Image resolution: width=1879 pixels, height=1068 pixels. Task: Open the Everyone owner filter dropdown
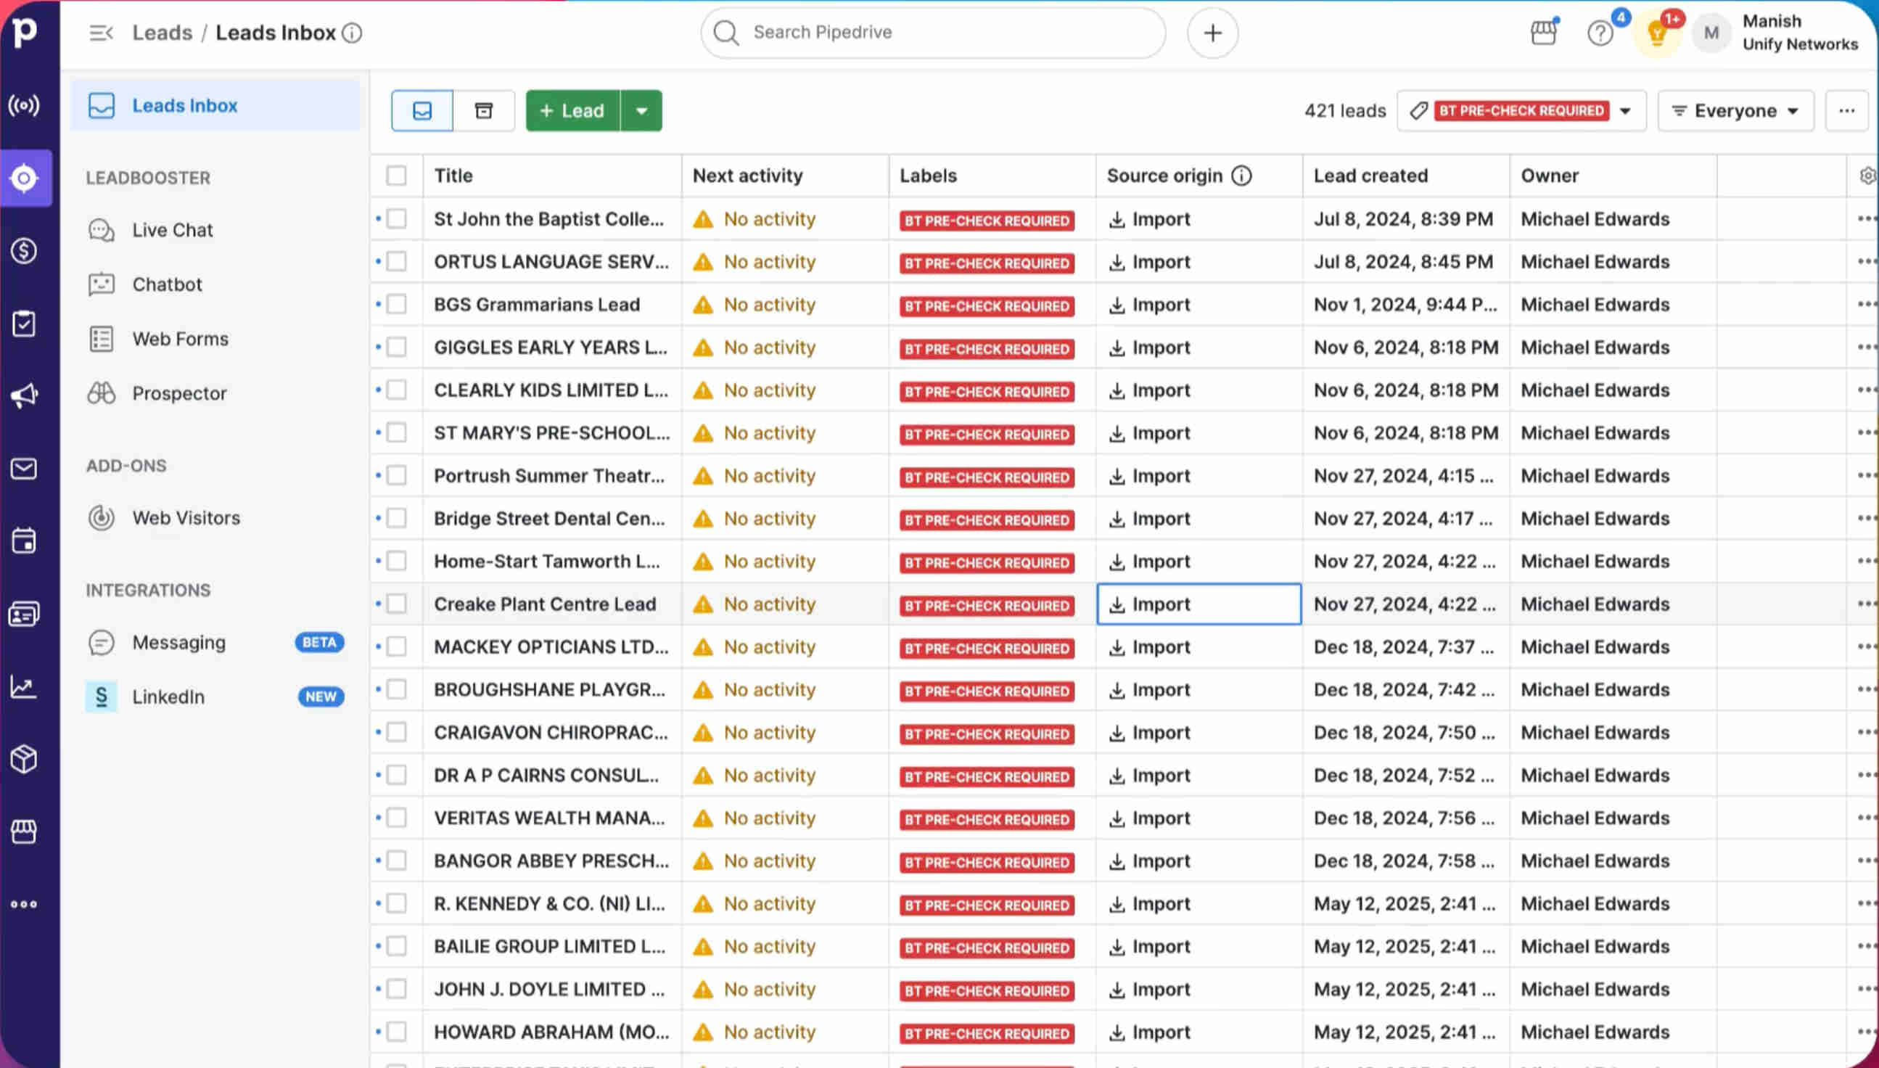(1735, 111)
